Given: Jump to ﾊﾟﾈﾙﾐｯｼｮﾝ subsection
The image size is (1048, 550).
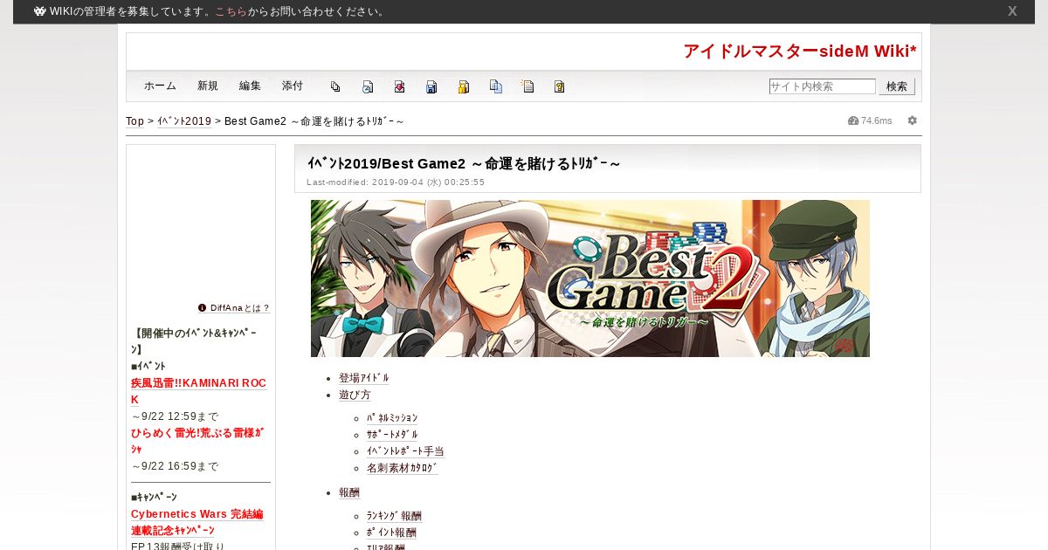Looking at the screenshot, I should point(392,418).
